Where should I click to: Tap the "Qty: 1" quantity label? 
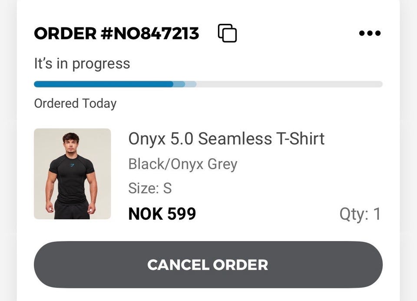pyautogui.click(x=360, y=214)
